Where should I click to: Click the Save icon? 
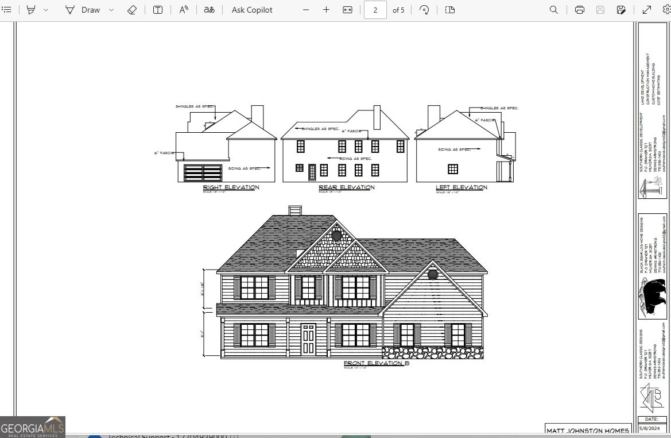coord(600,9)
